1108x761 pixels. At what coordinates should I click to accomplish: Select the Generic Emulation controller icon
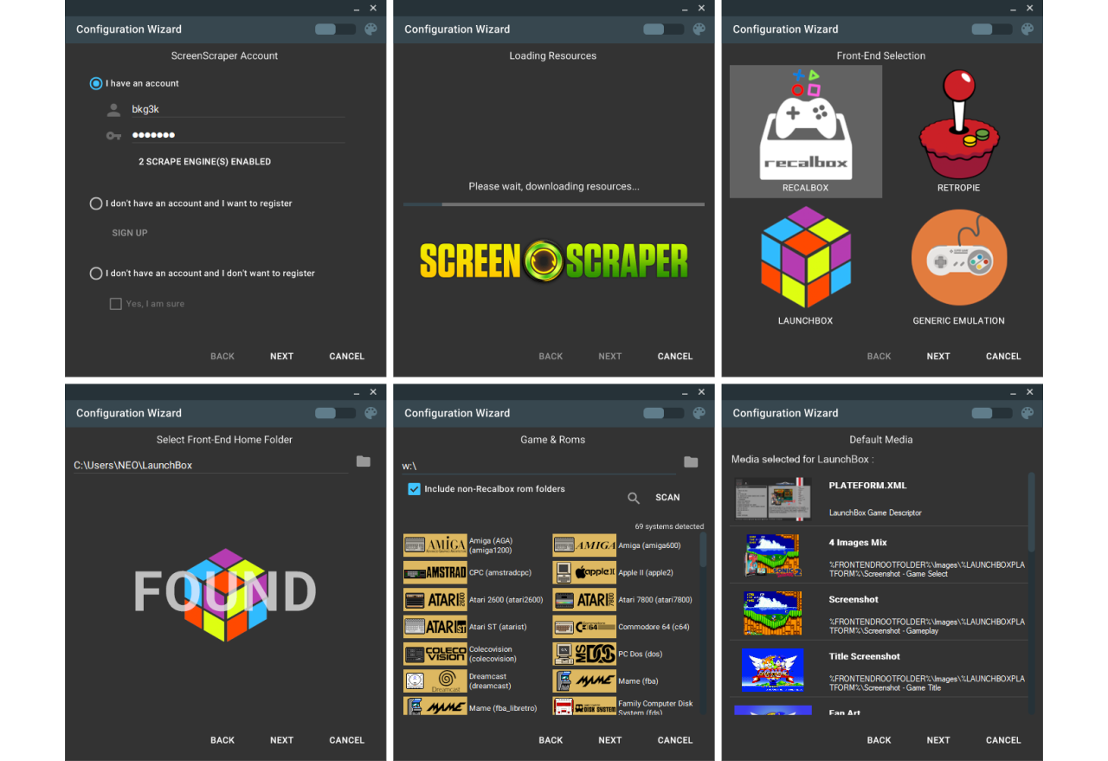[x=958, y=257]
